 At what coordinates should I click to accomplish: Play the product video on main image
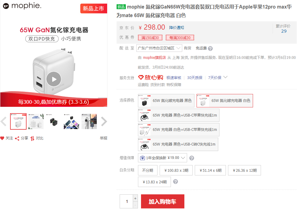(54, 79)
